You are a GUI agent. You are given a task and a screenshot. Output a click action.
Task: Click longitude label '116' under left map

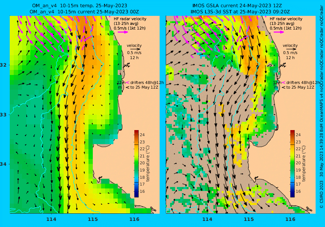tap(134, 219)
